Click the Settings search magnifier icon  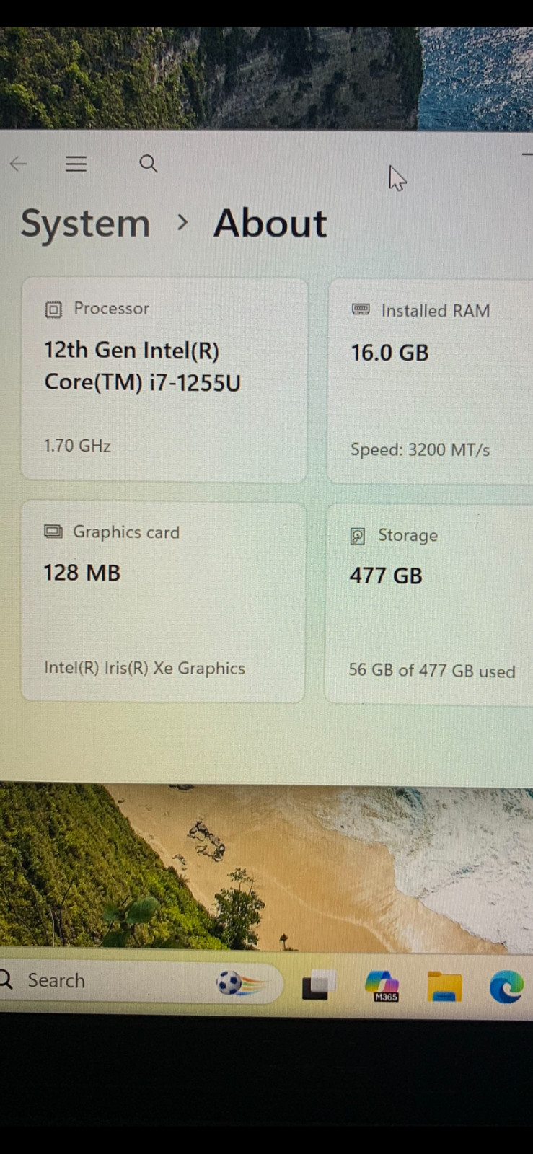(x=149, y=164)
